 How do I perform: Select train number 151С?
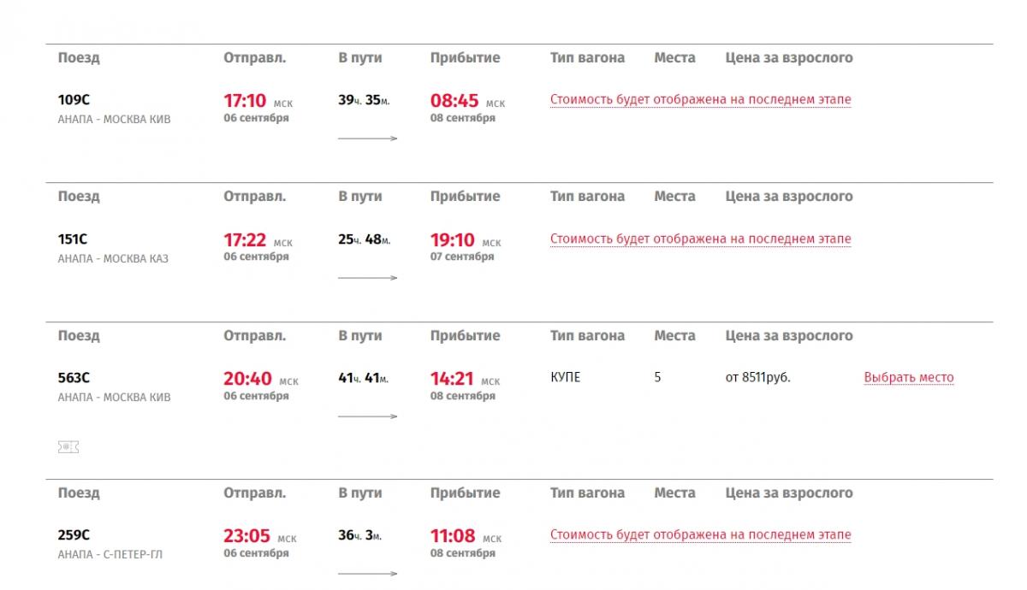click(73, 239)
